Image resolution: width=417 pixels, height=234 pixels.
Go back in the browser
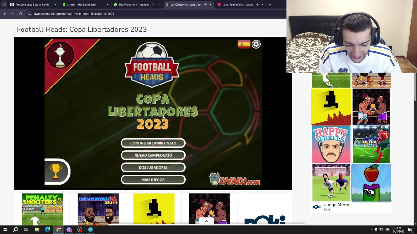[x=5, y=14]
